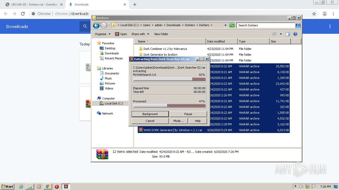Screen dimensions: 339x190
Task: Click the MyWebSearch.txt file progress bar
Action: (169, 79)
